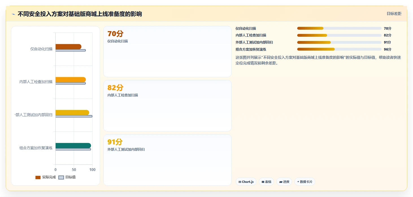The width and height of the screenshot is (413, 197).
Task: Click the description paragraph starting 这张图并列展示
Action: tap(318, 60)
